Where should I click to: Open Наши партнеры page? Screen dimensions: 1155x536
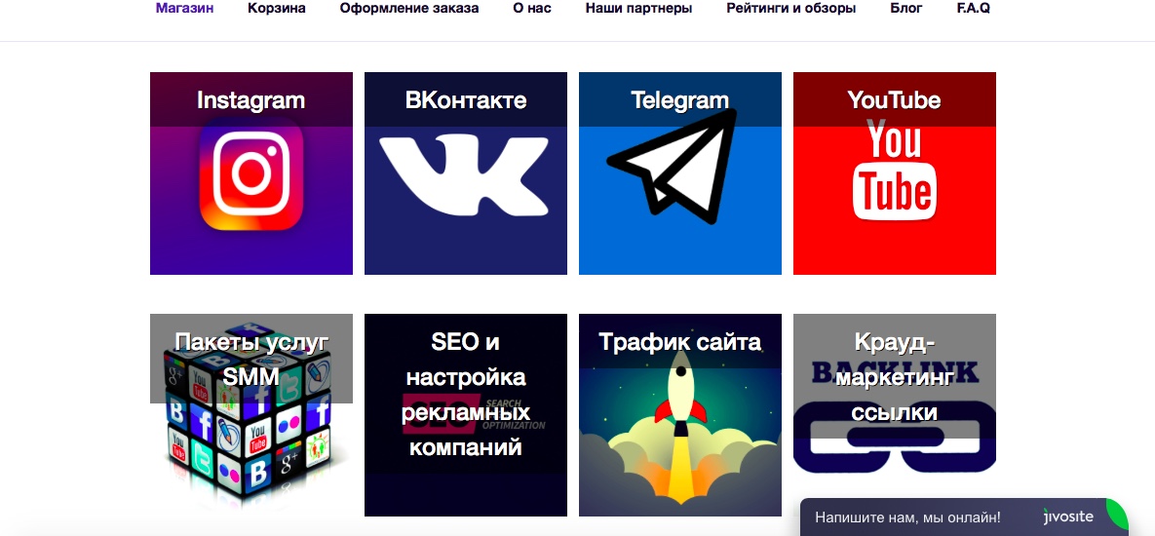click(x=638, y=9)
